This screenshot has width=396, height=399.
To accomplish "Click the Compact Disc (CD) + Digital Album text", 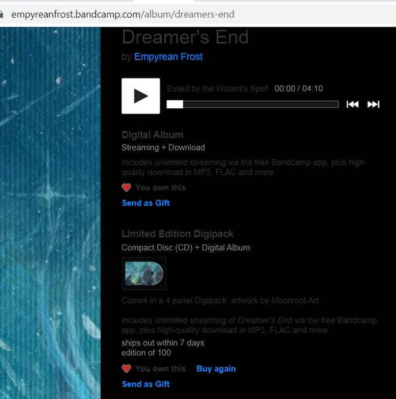I will (x=185, y=248).
